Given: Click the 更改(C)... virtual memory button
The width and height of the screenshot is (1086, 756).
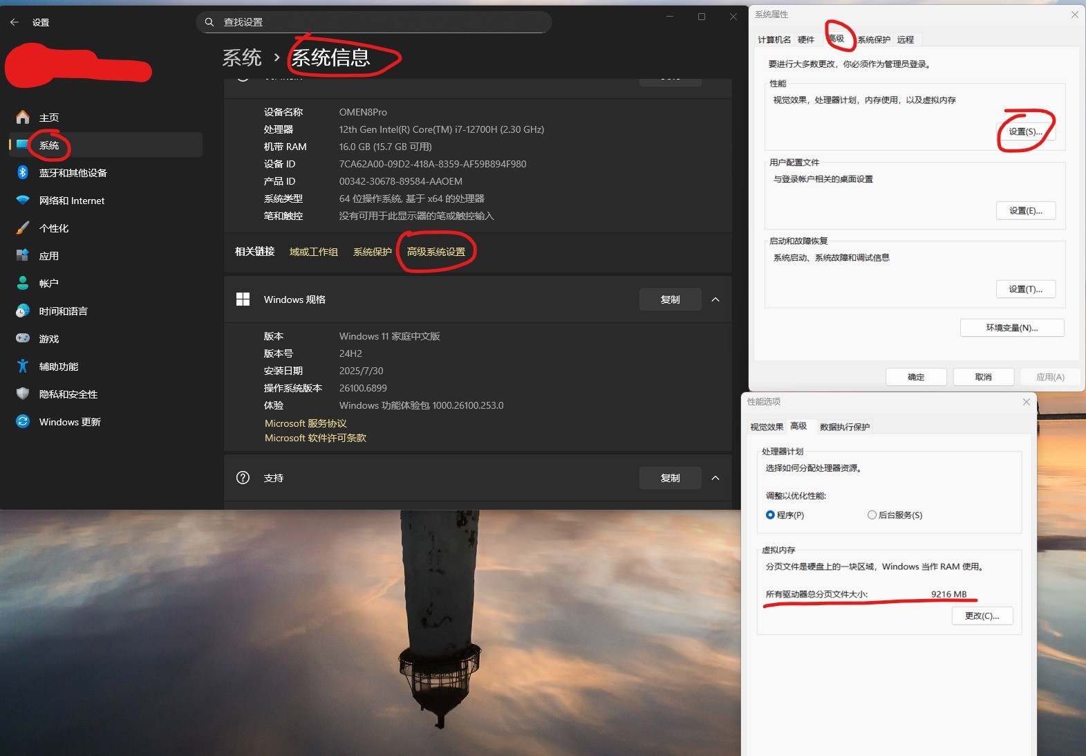Looking at the screenshot, I should pyautogui.click(x=982, y=616).
